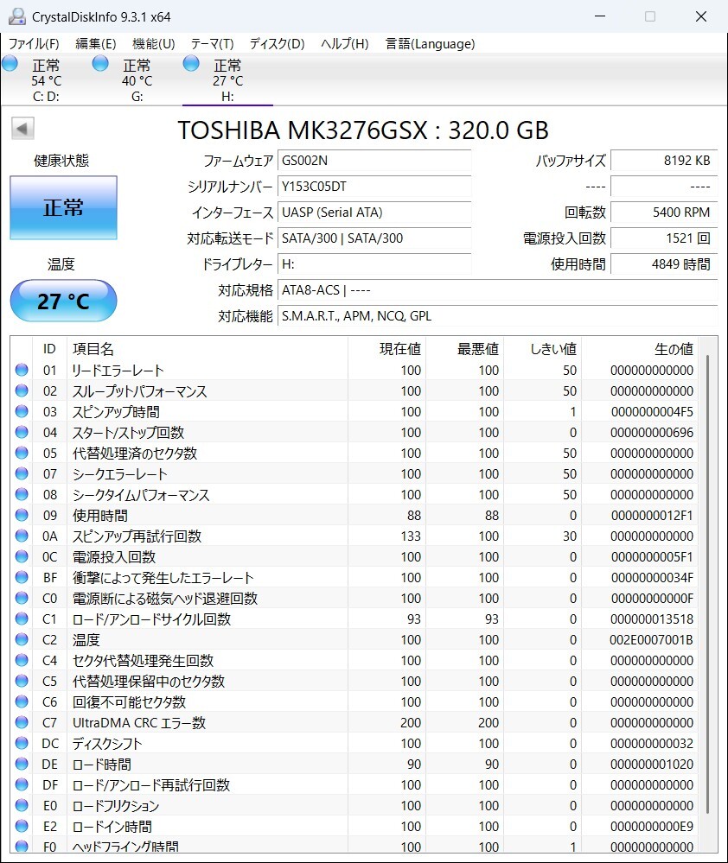Click the 現在値 column header
Screen dimensions: 728x863
click(386, 348)
